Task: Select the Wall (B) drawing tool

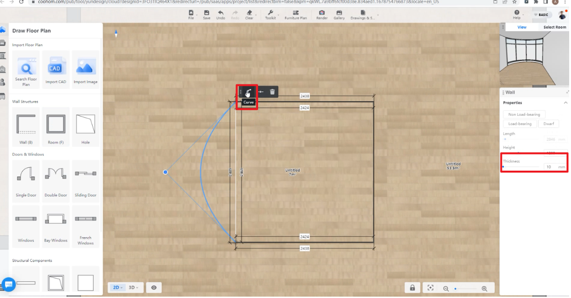Action: pyautogui.click(x=26, y=128)
